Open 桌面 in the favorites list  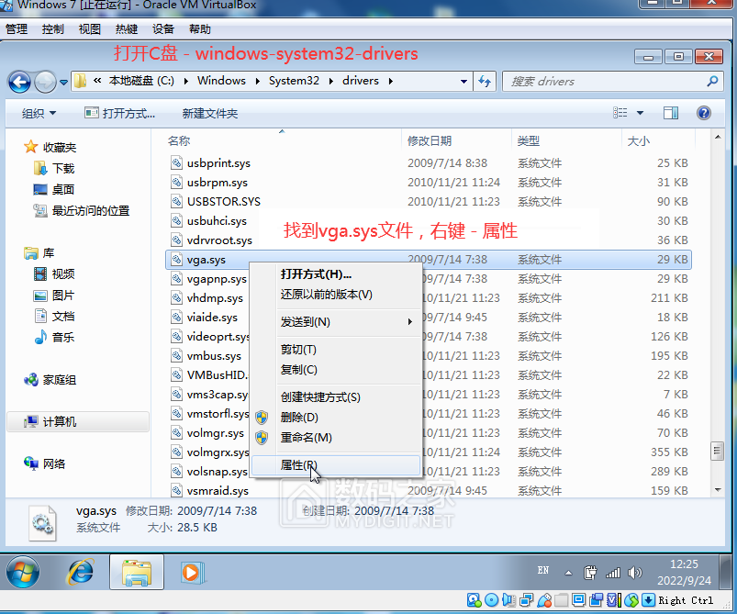(x=62, y=189)
